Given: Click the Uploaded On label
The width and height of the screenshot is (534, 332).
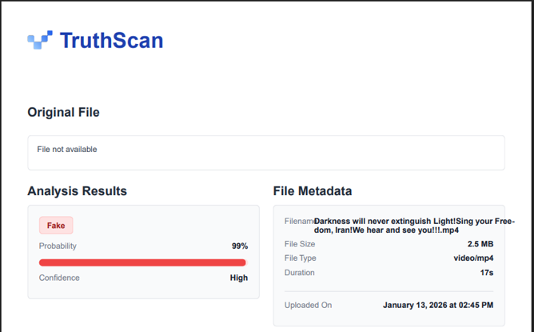Looking at the screenshot, I should (308, 305).
